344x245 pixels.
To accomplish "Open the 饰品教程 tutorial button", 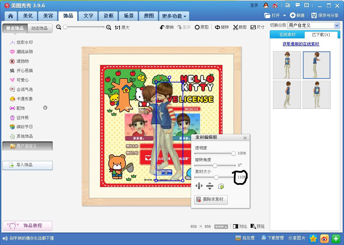I will tap(28, 225).
